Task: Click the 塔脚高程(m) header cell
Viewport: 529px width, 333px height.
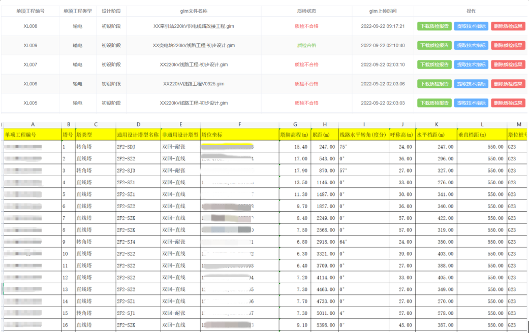Action: pyautogui.click(x=295, y=135)
